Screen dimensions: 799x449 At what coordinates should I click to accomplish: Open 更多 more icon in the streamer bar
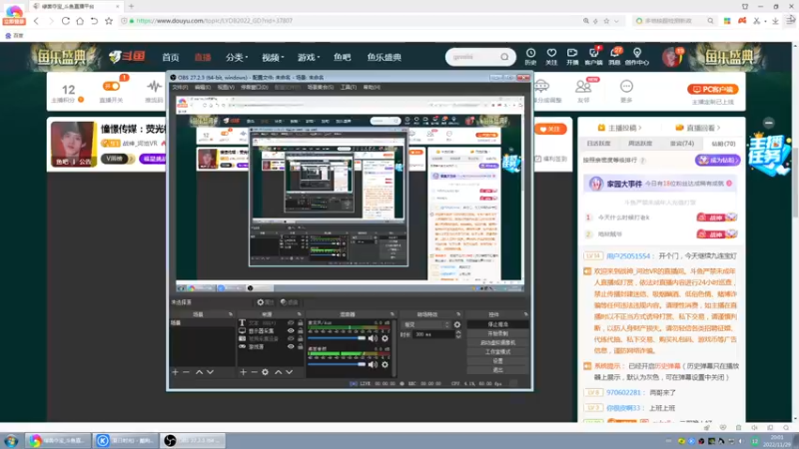tap(626, 91)
